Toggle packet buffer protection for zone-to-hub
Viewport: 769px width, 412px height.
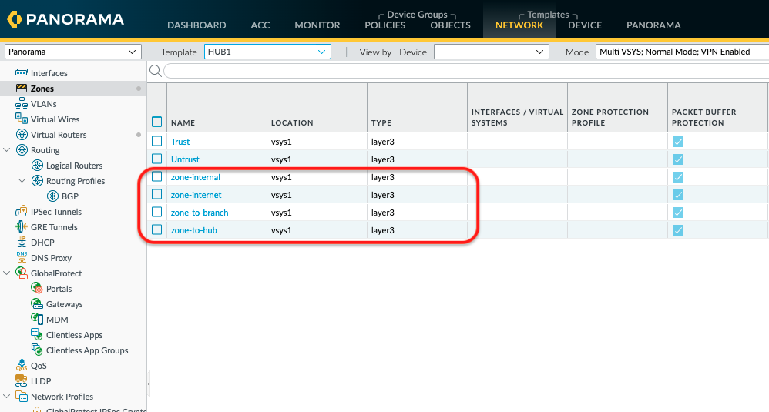[678, 229]
